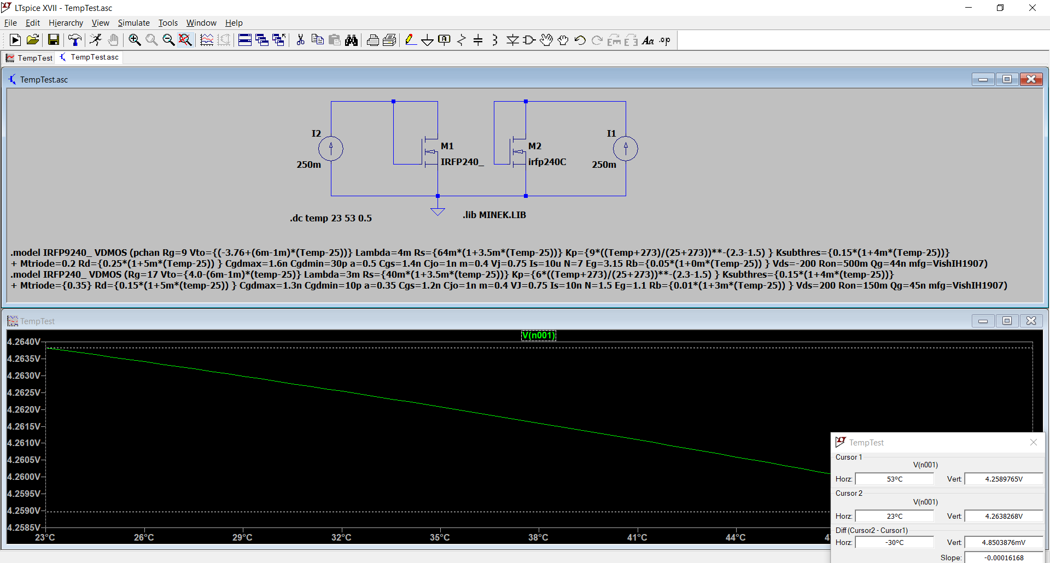Select the Text 'Aa' tool
1050x563 pixels.
click(x=648, y=40)
